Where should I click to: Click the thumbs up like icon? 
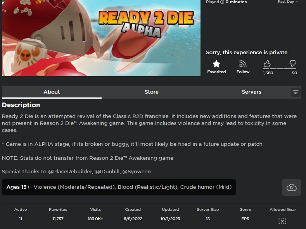267,64
